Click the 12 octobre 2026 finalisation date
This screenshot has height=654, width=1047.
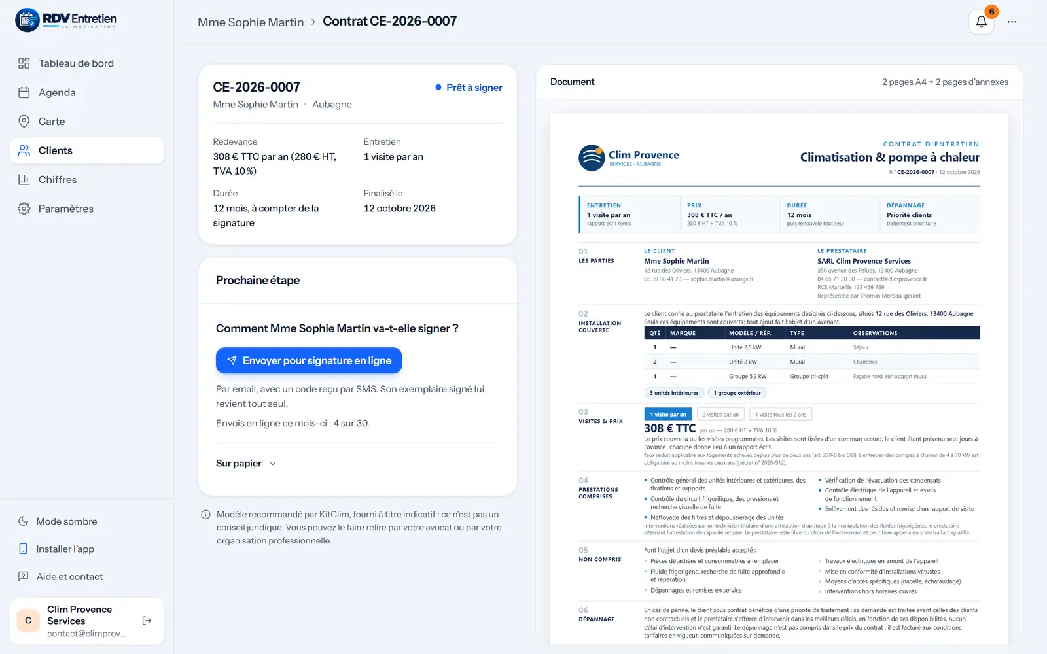point(399,208)
